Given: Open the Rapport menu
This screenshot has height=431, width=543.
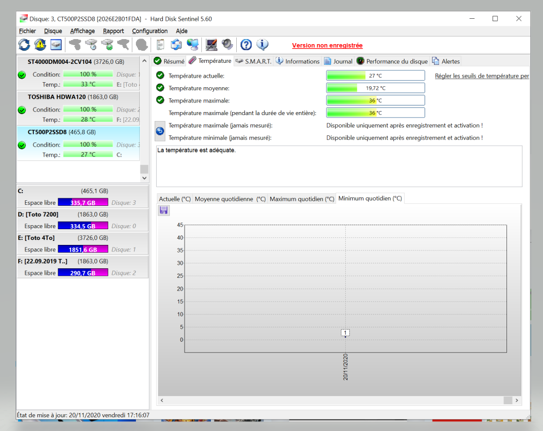Looking at the screenshot, I should pyautogui.click(x=113, y=31).
